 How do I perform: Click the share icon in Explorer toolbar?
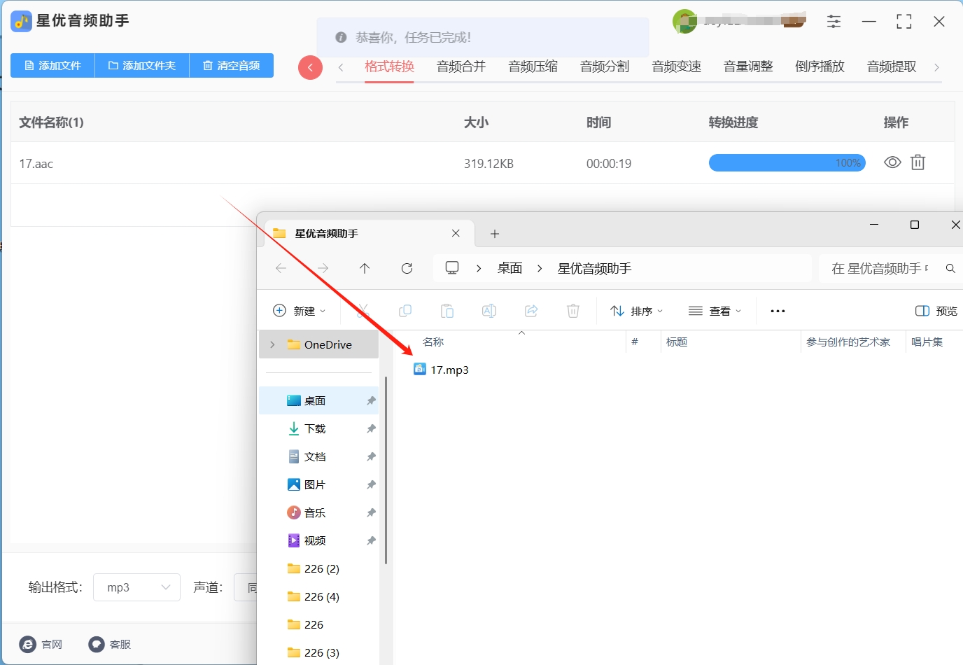tap(531, 311)
